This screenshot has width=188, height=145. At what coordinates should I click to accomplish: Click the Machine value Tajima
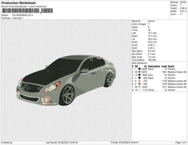tap(151, 21)
